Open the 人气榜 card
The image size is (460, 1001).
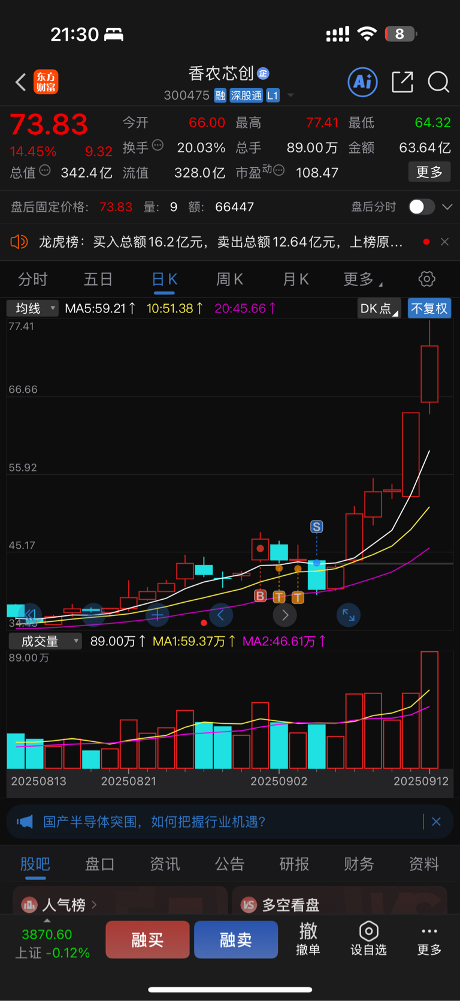tap(120, 901)
